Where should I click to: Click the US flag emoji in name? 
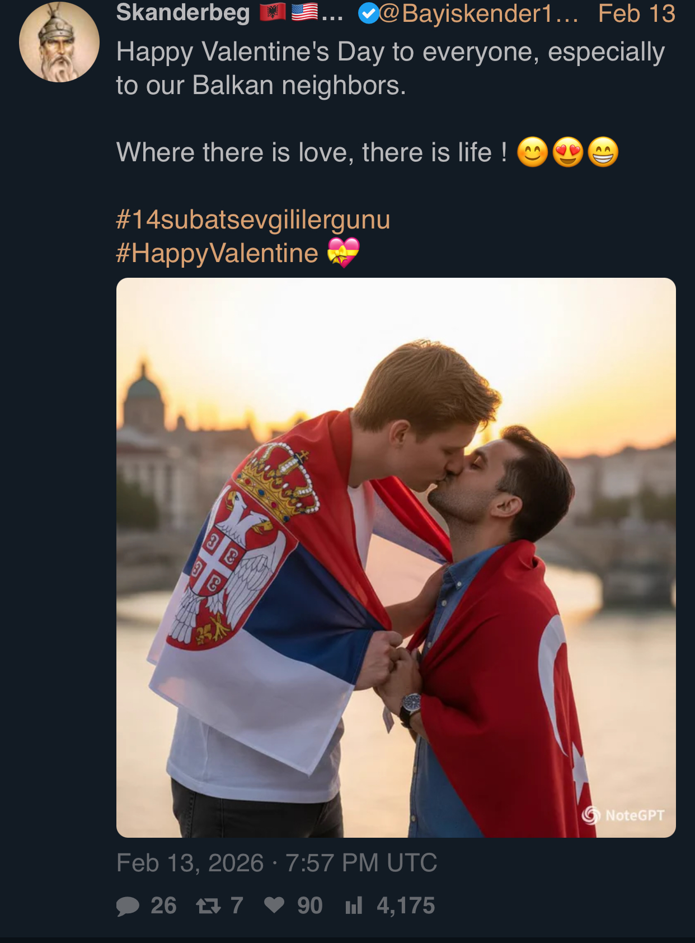tap(304, 12)
